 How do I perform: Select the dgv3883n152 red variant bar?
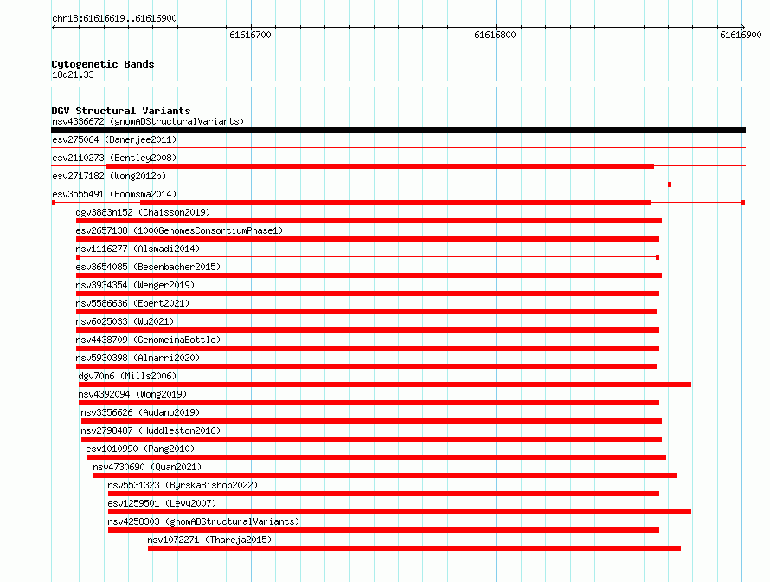coord(369,221)
